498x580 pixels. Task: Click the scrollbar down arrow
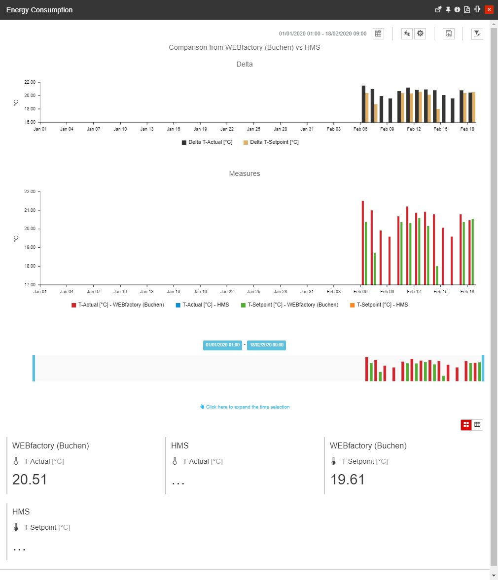(x=494, y=575)
